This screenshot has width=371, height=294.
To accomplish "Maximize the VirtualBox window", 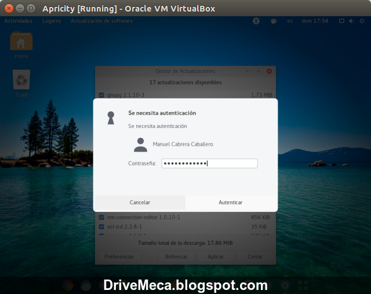I will point(31,9).
